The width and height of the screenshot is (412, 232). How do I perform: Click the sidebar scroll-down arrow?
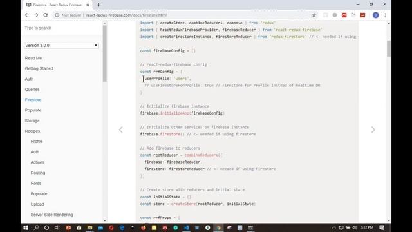(104, 220)
